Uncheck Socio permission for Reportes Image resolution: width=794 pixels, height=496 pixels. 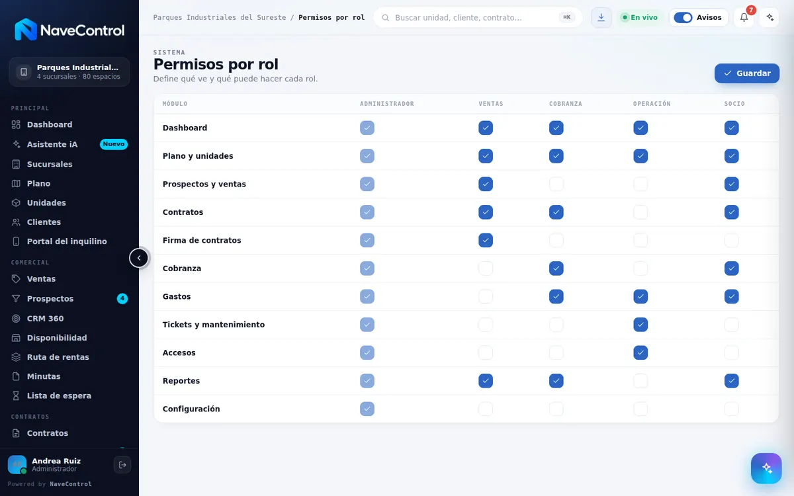coord(731,381)
